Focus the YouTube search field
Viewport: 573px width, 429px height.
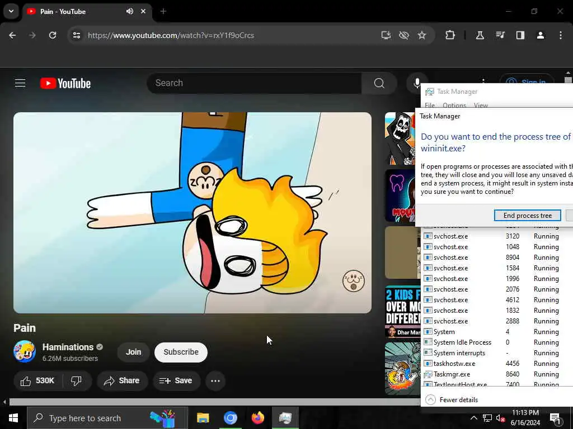coord(255,83)
